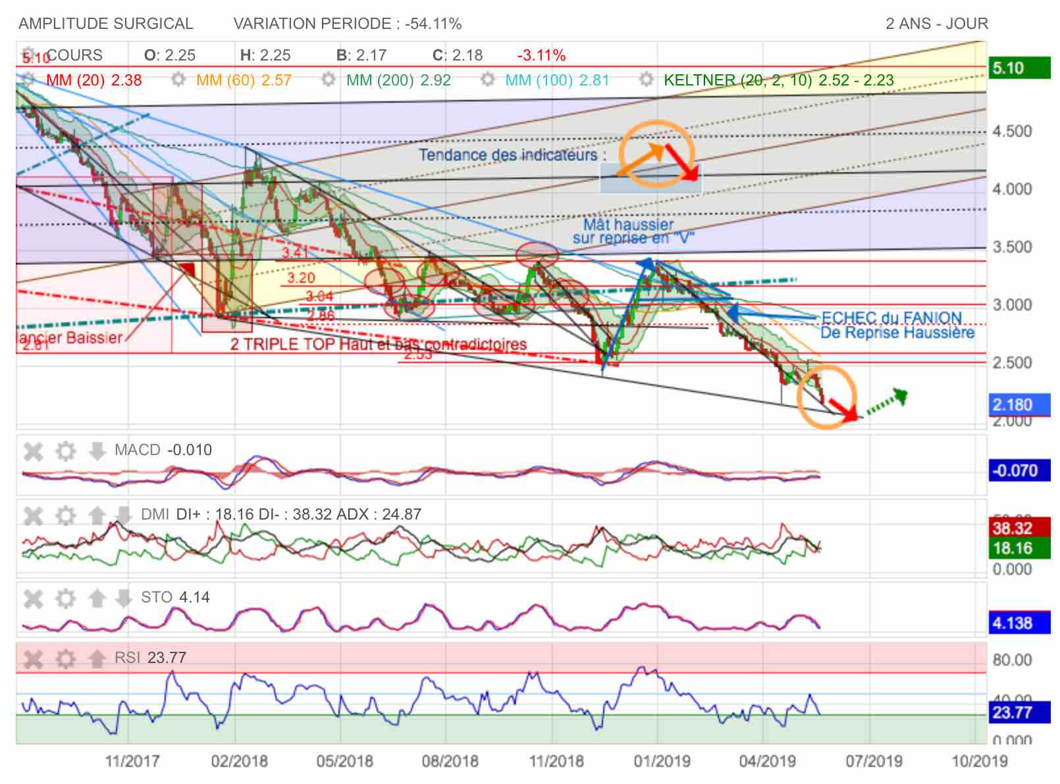Click the AMPLITUDE SURGICAL title
Viewport: 1060px width, 784px height.
(106, 24)
